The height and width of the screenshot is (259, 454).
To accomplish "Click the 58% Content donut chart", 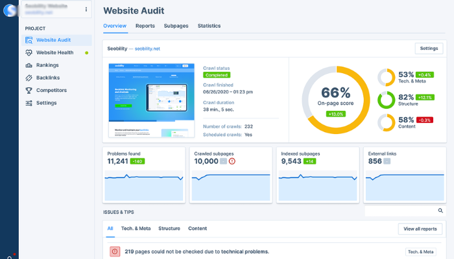I will point(387,122).
